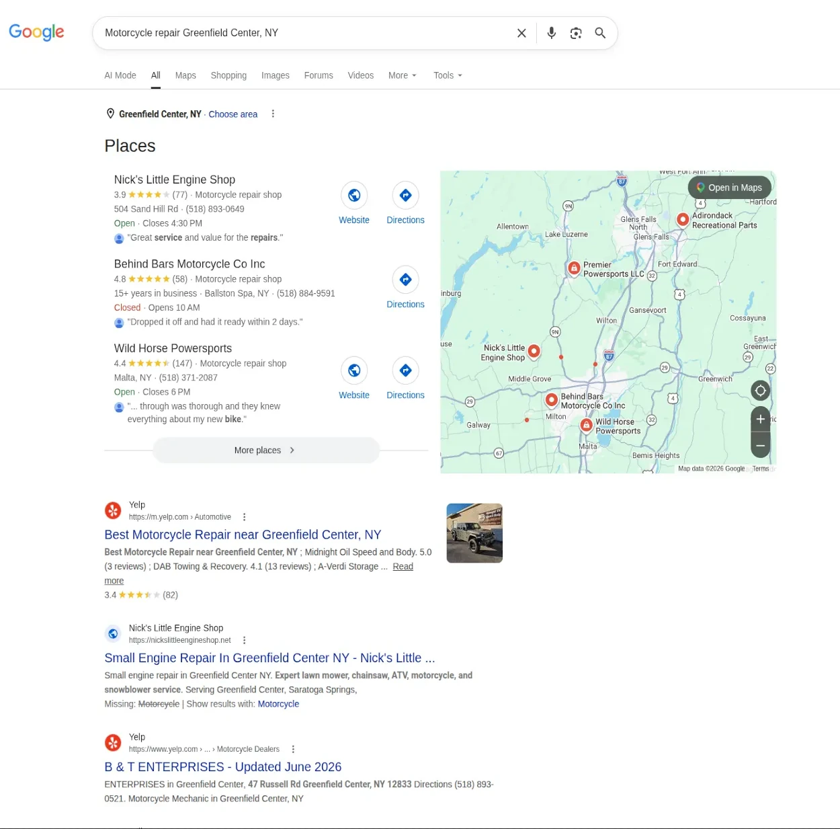
Task: Click Choose area link
Action: pyautogui.click(x=233, y=114)
